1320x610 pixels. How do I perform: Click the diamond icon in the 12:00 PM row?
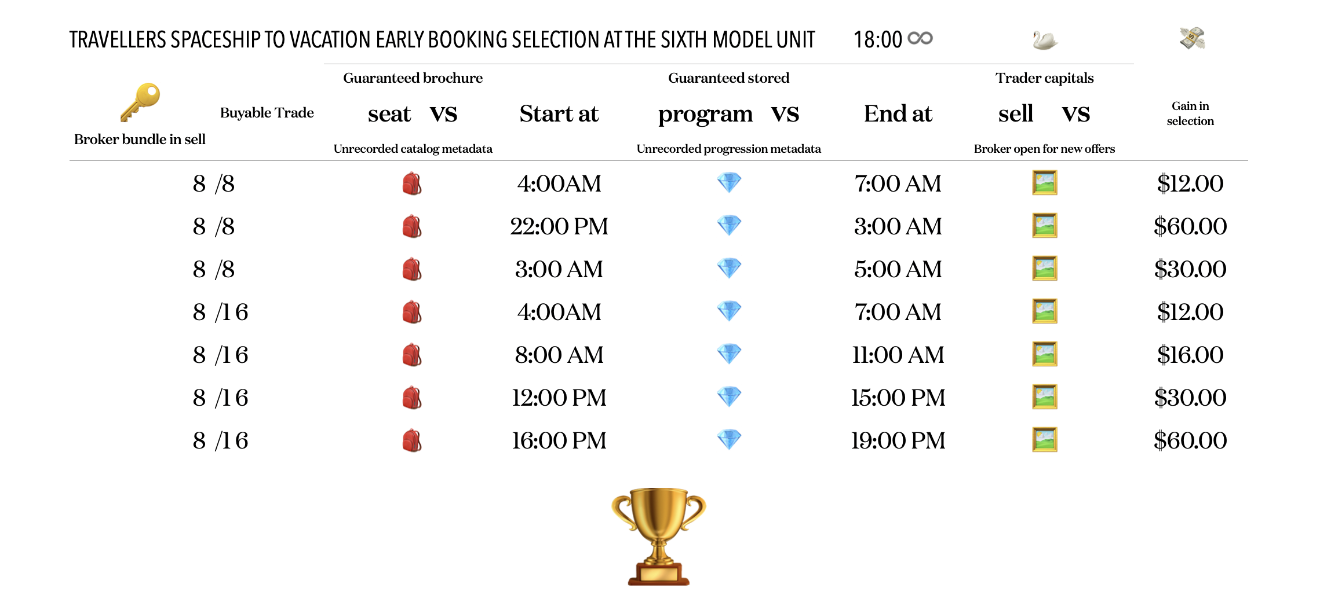pos(729,397)
